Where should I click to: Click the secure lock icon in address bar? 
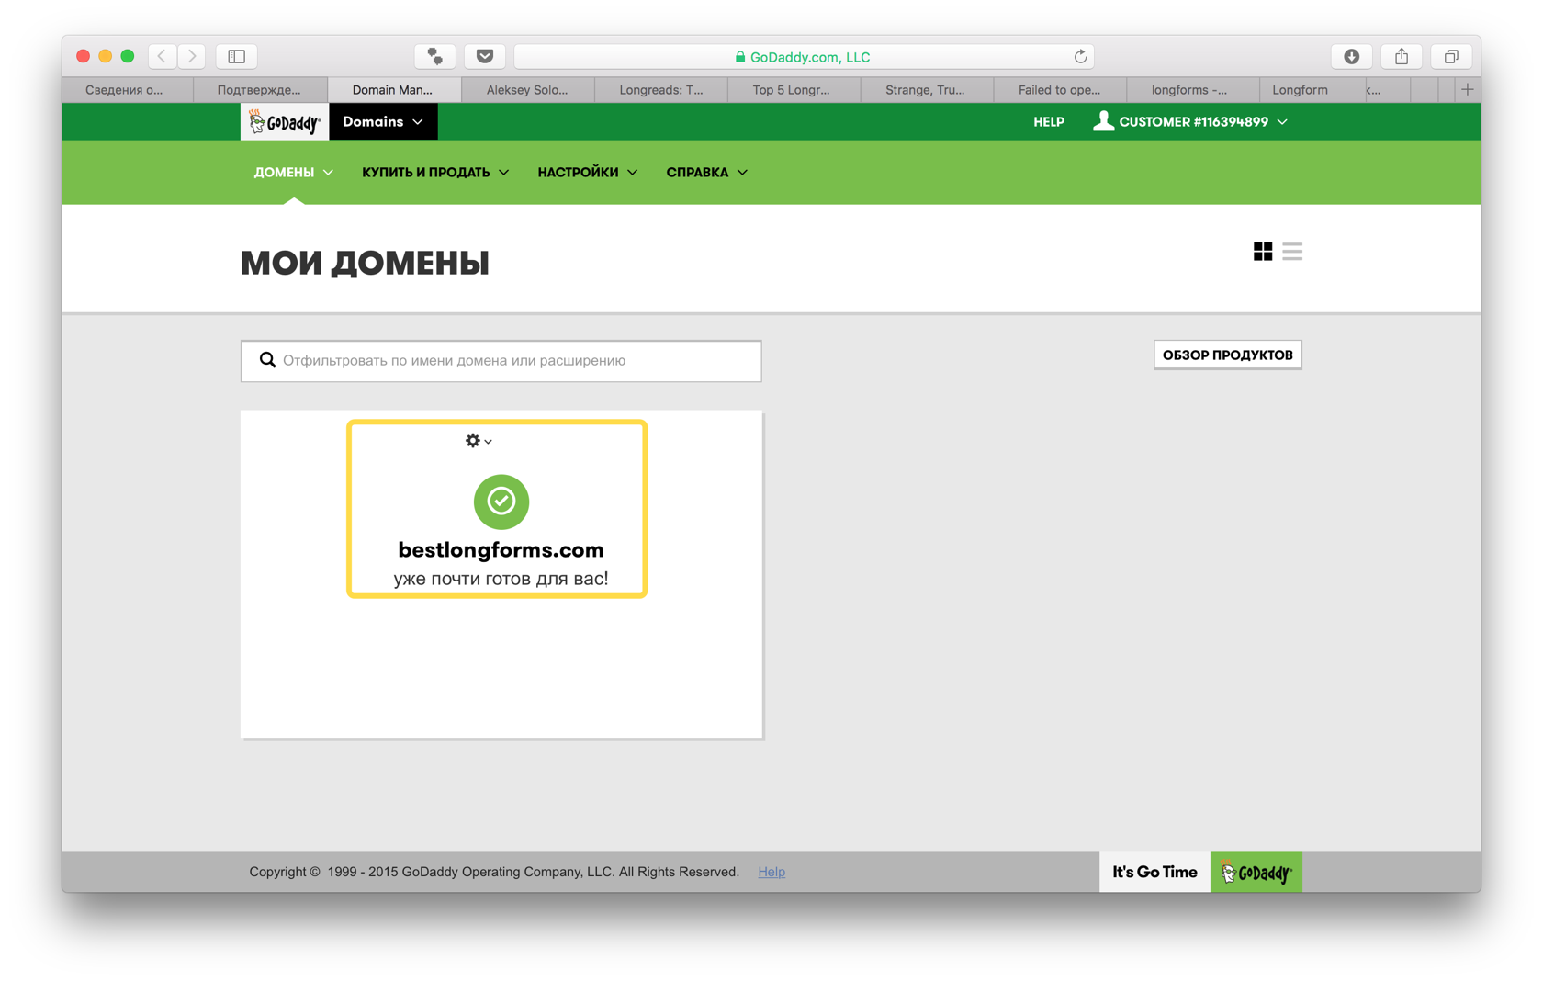pyautogui.click(x=740, y=57)
